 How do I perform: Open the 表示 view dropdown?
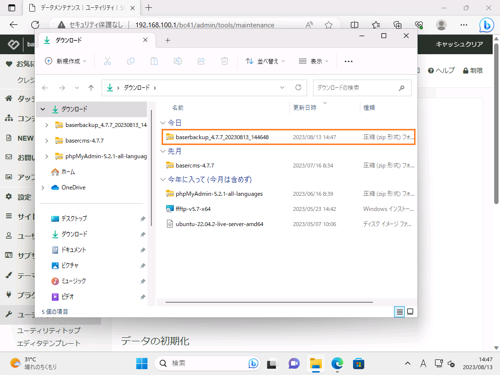(x=313, y=61)
